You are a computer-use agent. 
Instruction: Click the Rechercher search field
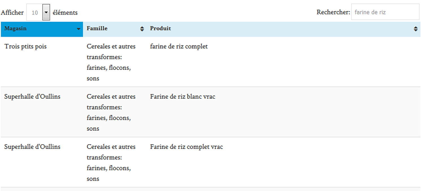tap(385, 12)
